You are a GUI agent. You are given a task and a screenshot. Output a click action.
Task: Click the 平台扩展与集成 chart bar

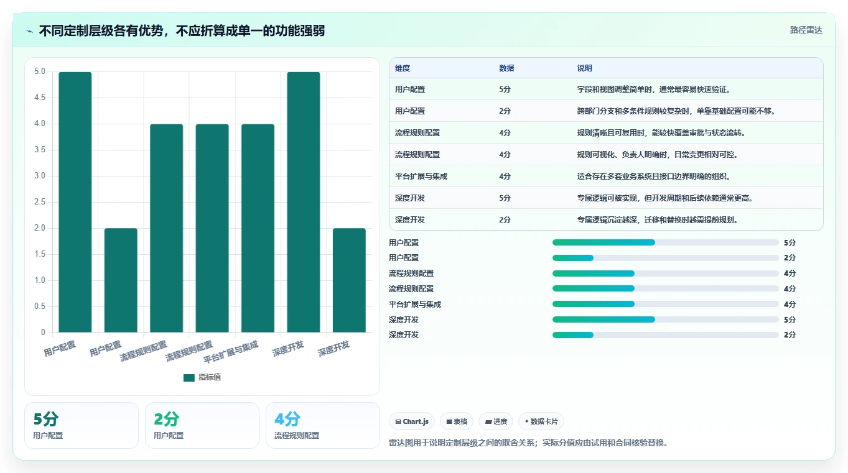(x=258, y=228)
